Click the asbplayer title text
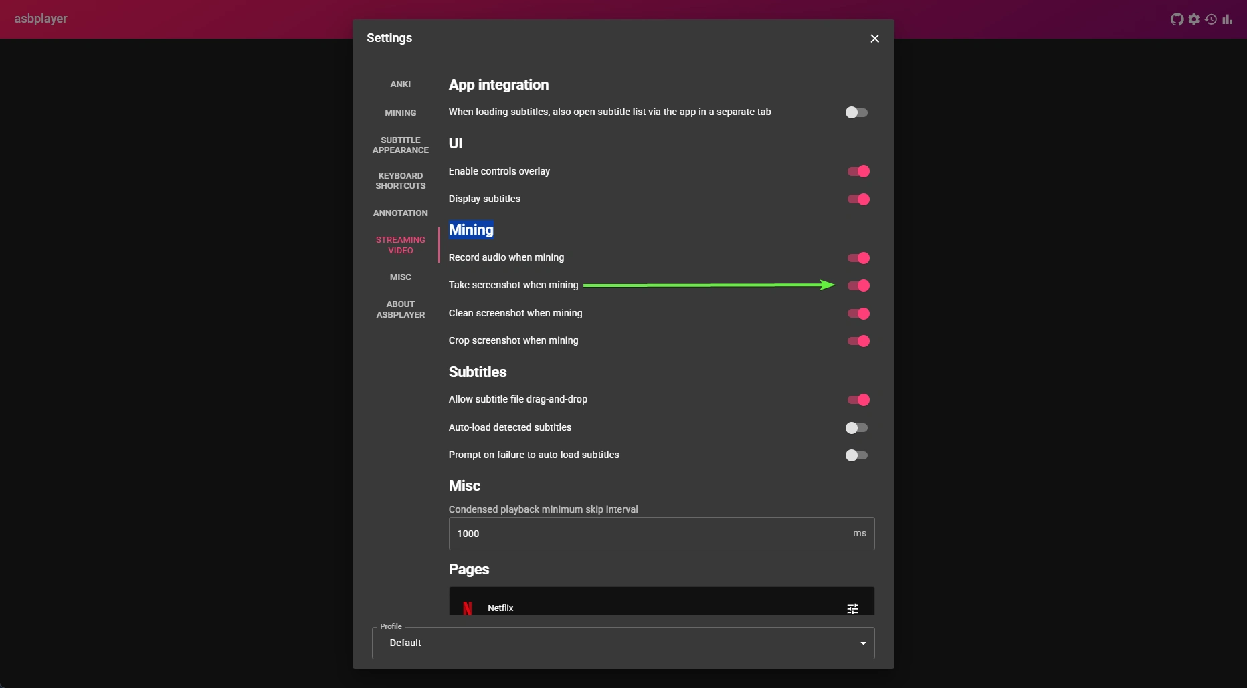1247x688 pixels. tap(41, 19)
